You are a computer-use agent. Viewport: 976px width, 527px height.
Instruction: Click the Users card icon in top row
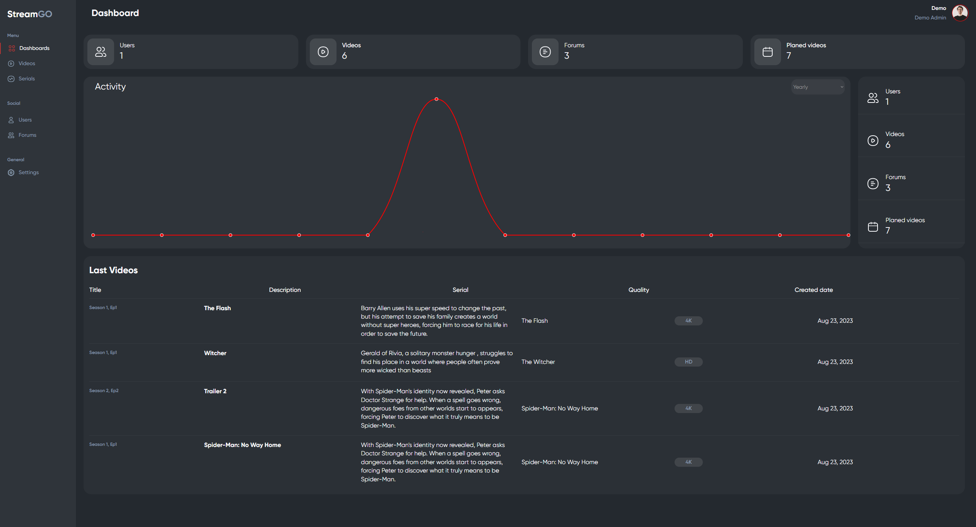tap(101, 52)
